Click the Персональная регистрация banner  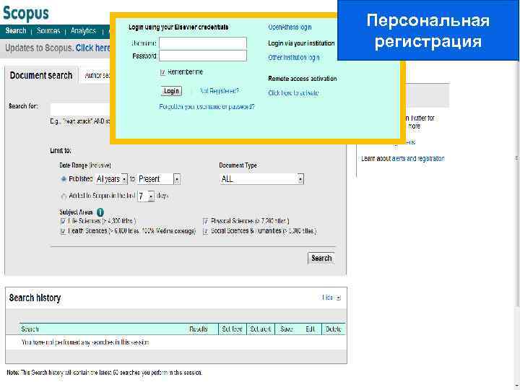point(428,30)
